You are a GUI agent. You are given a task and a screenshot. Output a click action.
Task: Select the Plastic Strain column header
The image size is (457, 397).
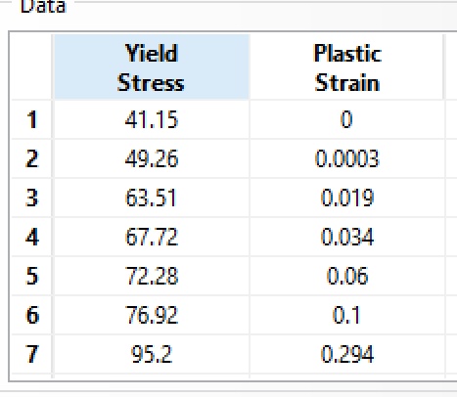coord(347,66)
